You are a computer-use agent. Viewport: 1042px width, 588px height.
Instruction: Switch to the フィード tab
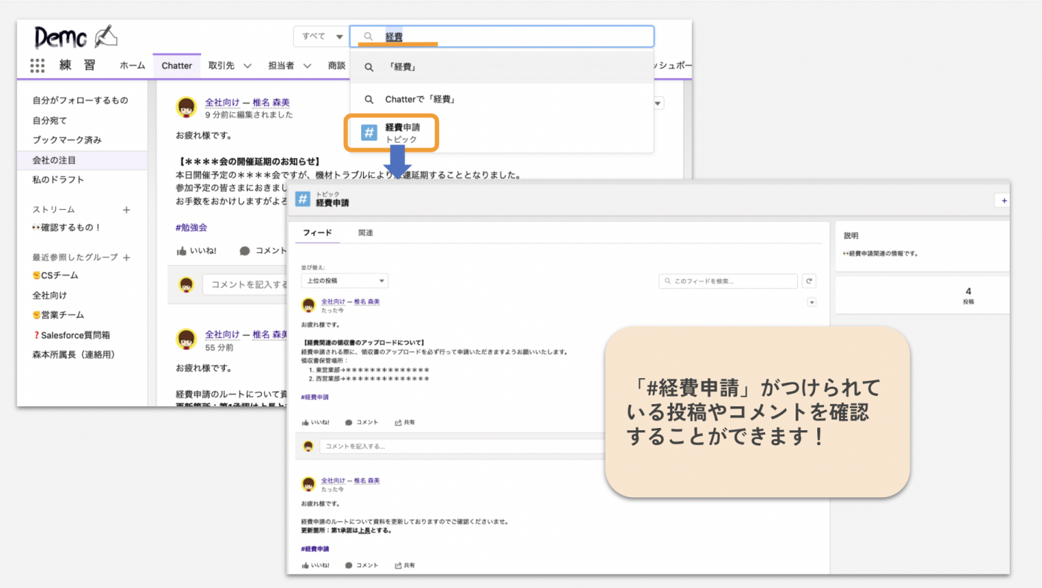coord(317,233)
